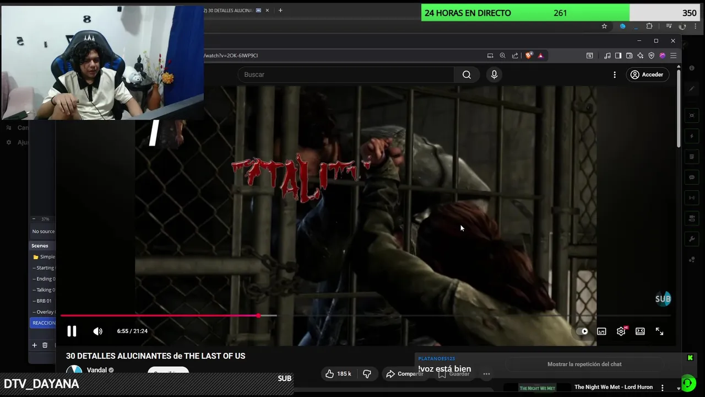Open Brave hamburger main menu
The width and height of the screenshot is (705, 397).
[673, 56]
